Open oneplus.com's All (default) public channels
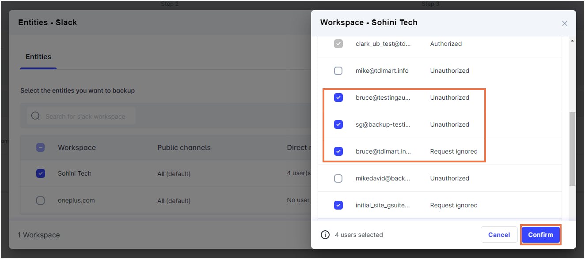This screenshot has height=259, width=585. pos(174,201)
